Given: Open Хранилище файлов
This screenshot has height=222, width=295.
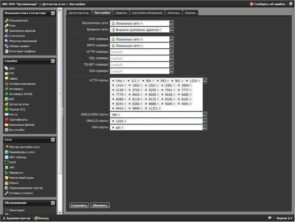Looking at the screenshot, I should [19, 125].
